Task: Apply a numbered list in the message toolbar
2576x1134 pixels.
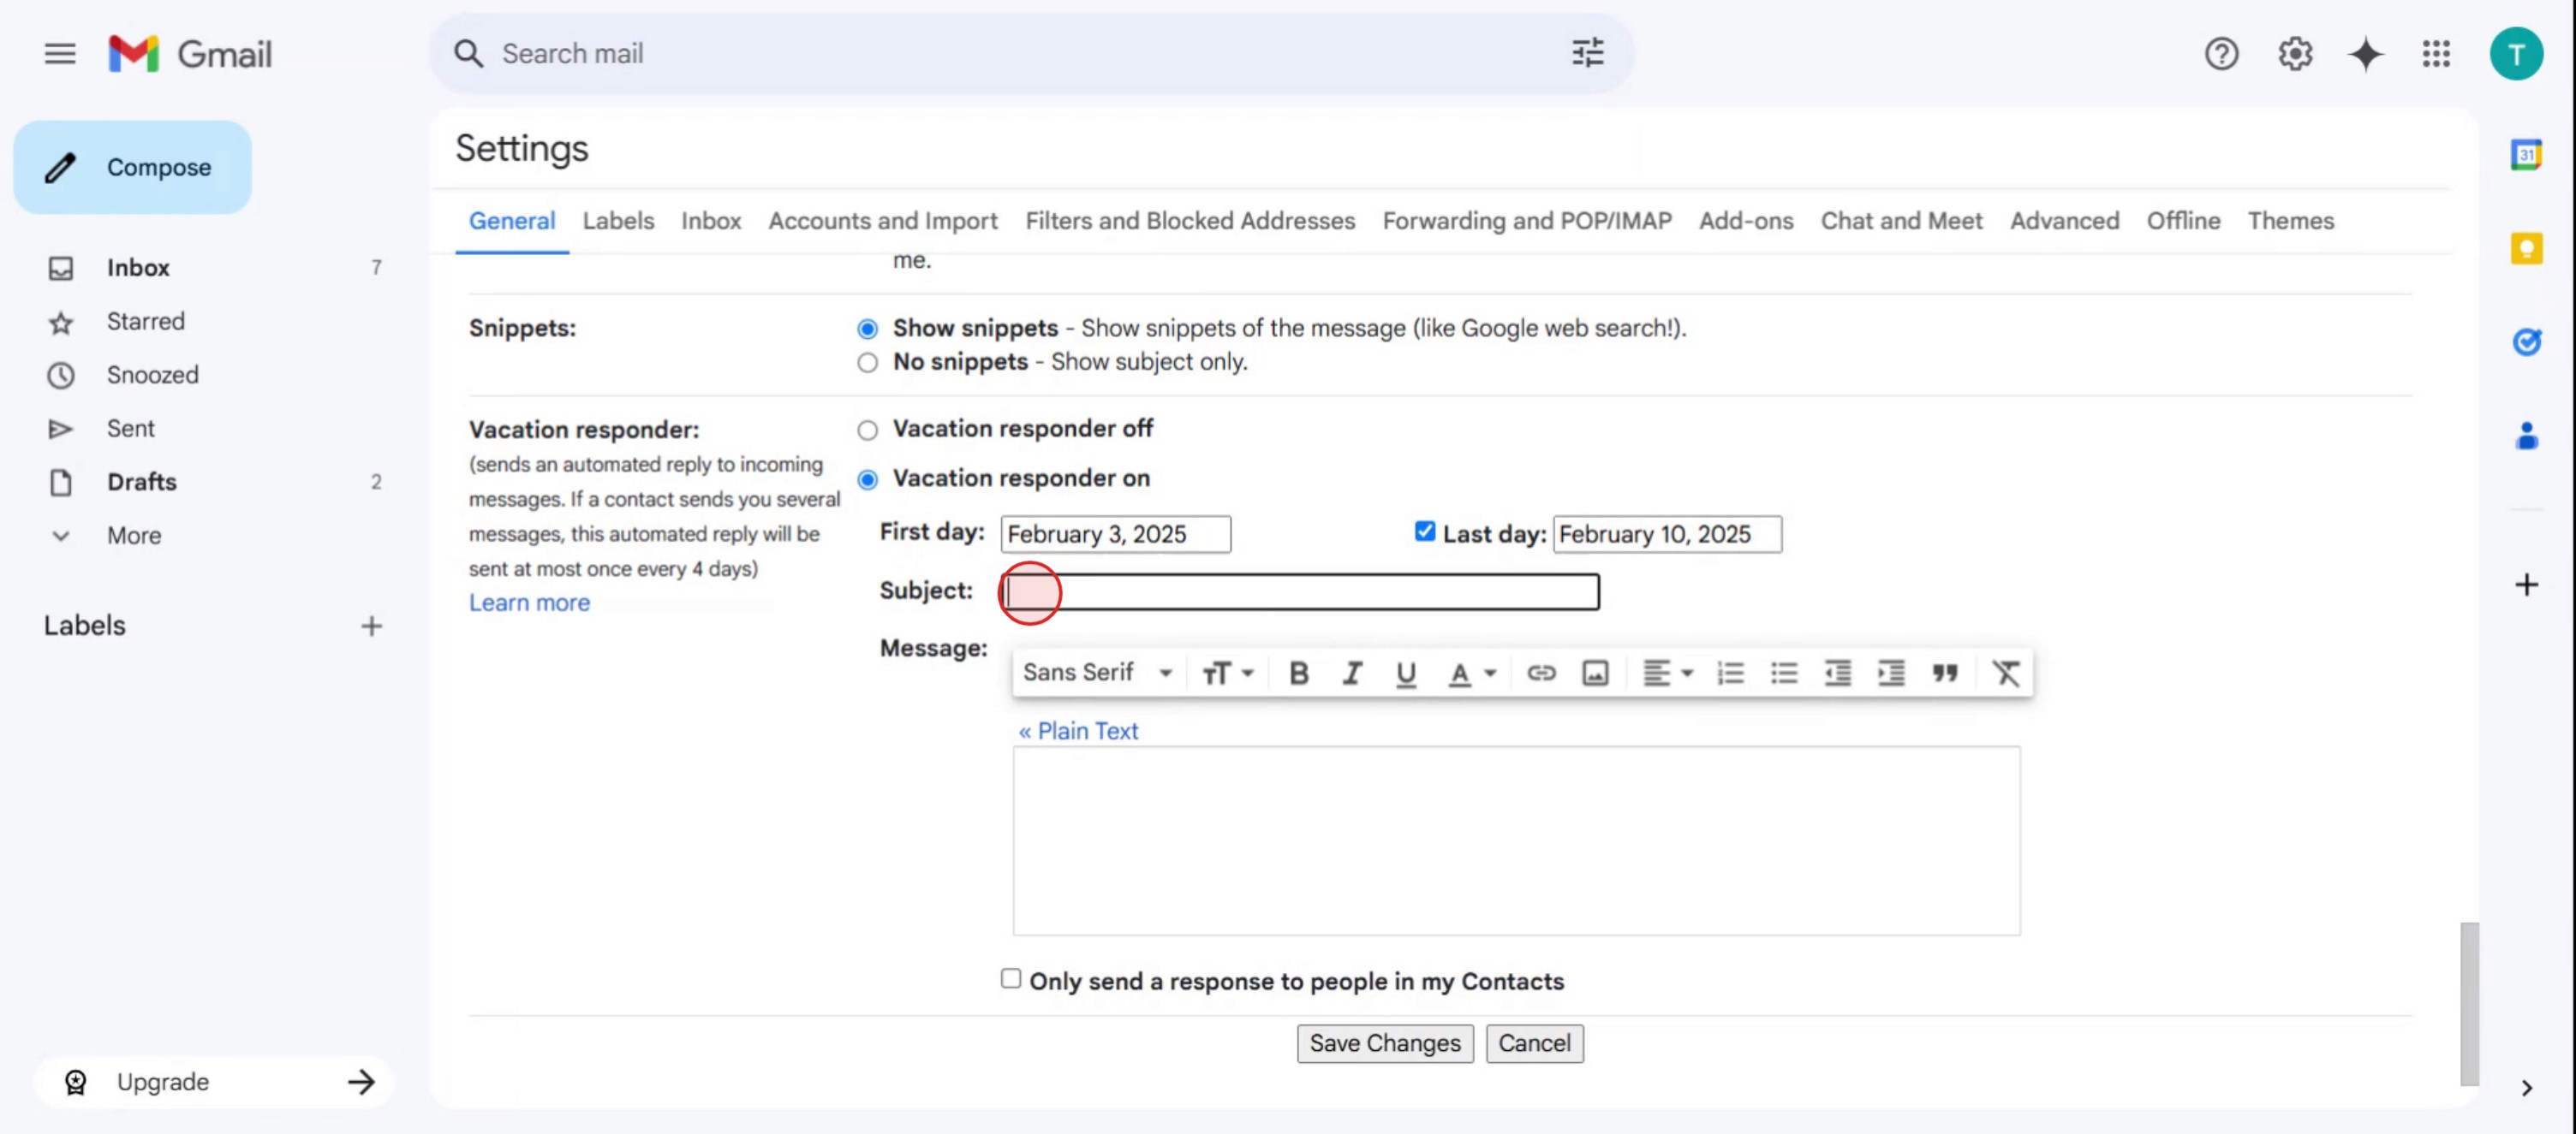Action: (x=1730, y=674)
